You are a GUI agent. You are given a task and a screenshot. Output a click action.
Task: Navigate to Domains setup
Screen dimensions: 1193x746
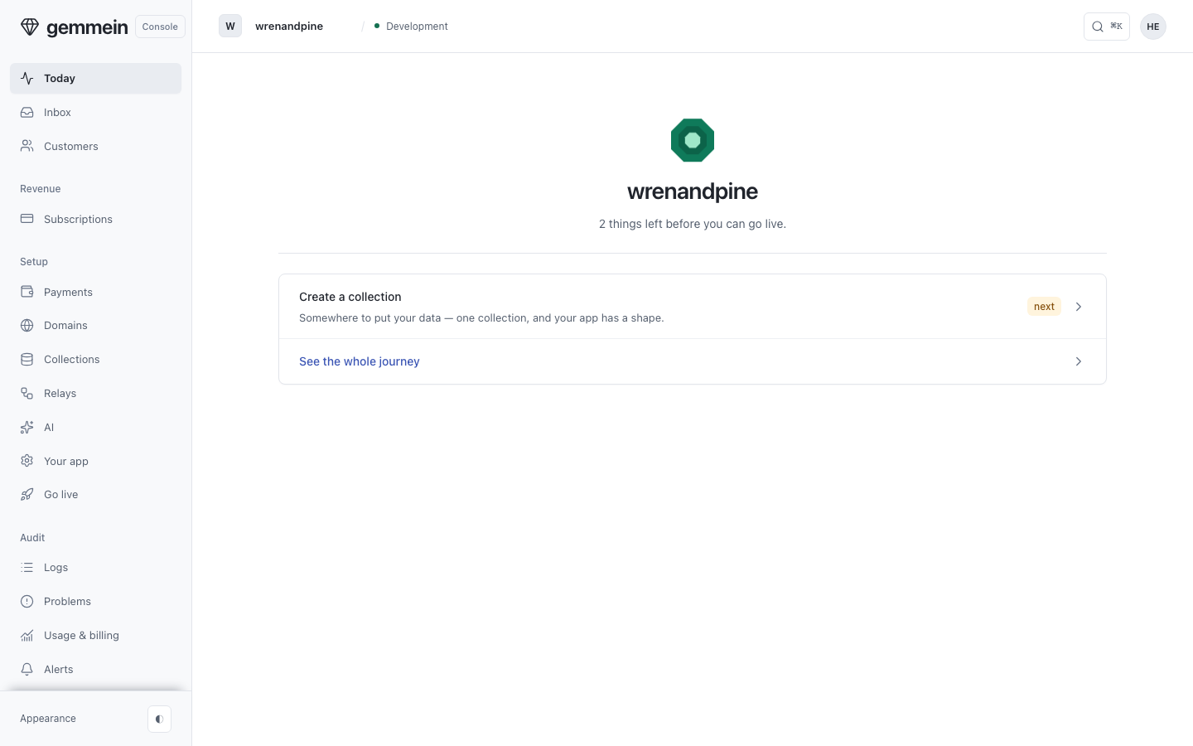95,326
